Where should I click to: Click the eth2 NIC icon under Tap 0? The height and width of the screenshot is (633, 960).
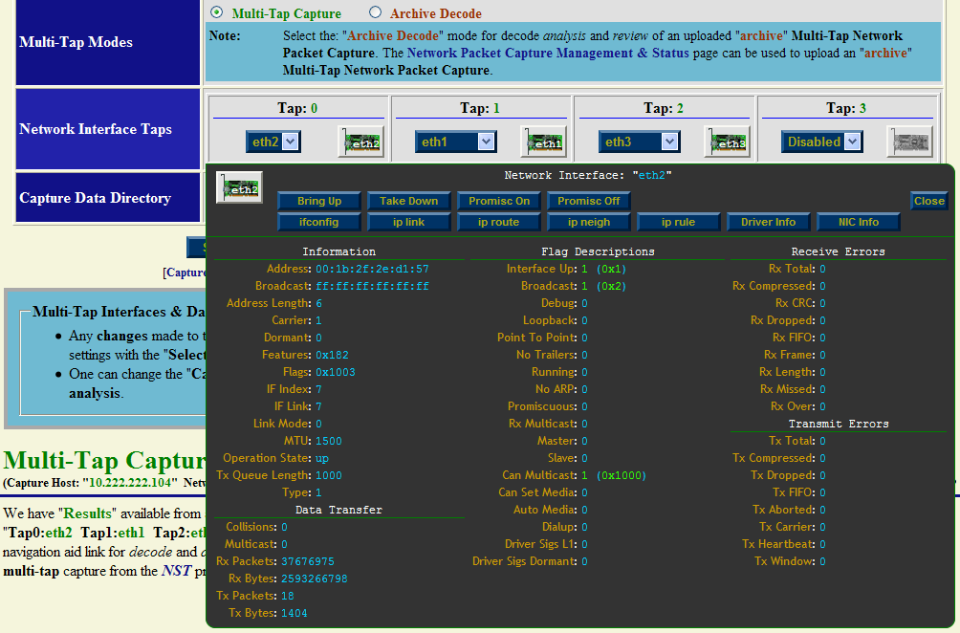pos(361,142)
